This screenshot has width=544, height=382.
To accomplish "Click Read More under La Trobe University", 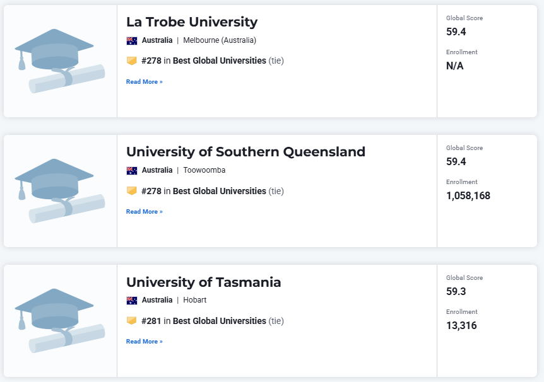I will [145, 82].
